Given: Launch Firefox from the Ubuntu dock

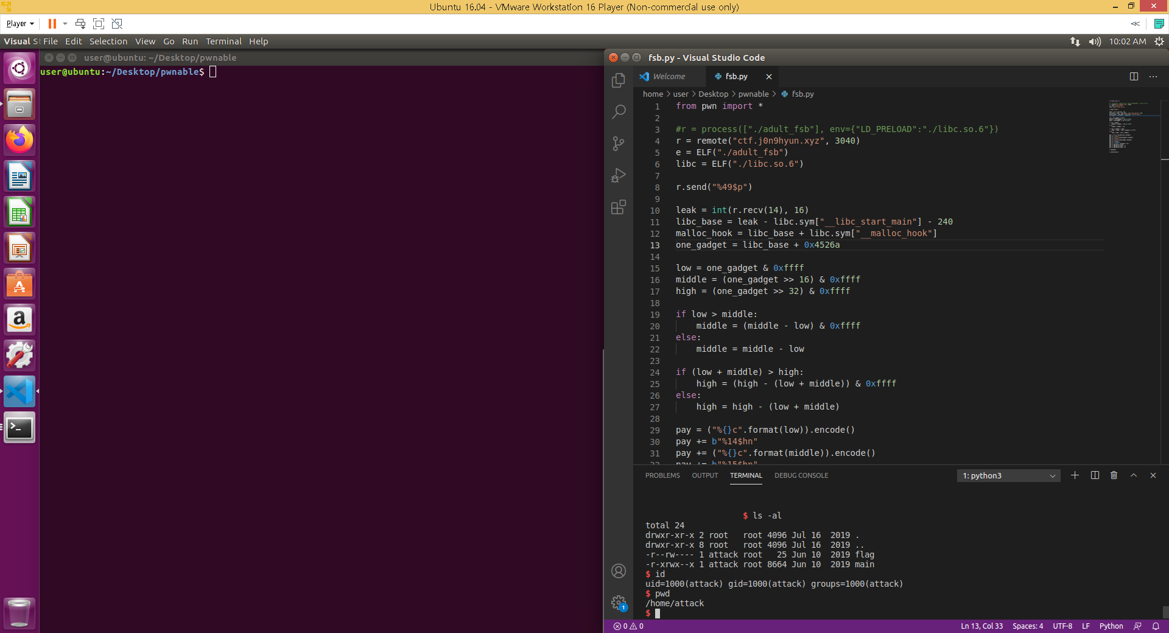Looking at the screenshot, I should pos(19,140).
